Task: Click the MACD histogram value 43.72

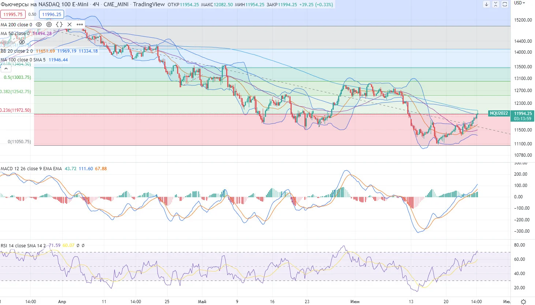Action: click(x=71, y=169)
